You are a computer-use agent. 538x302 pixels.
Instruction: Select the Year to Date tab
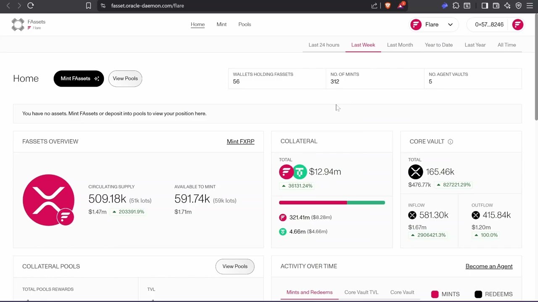coord(439,45)
